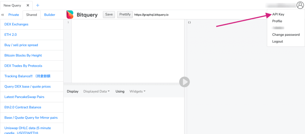Image resolution: width=305 pixels, height=134 pixels.
Task: Select Change password menu item
Action: pyautogui.click(x=286, y=35)
